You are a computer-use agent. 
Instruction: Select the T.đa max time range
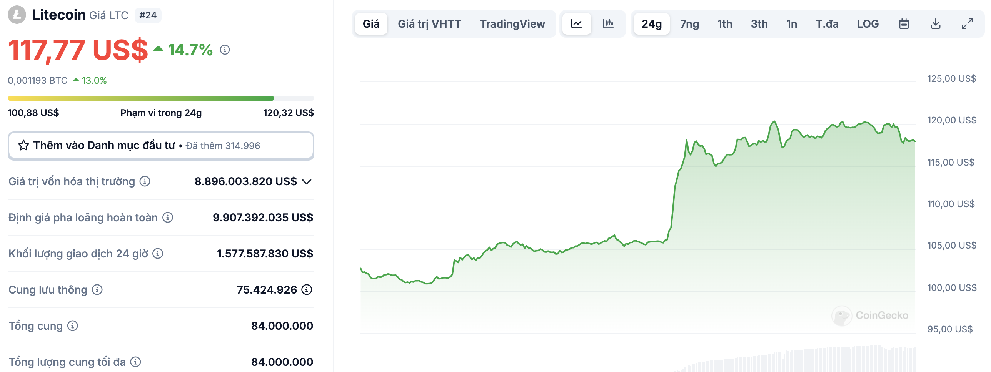[x=827, y=24]
